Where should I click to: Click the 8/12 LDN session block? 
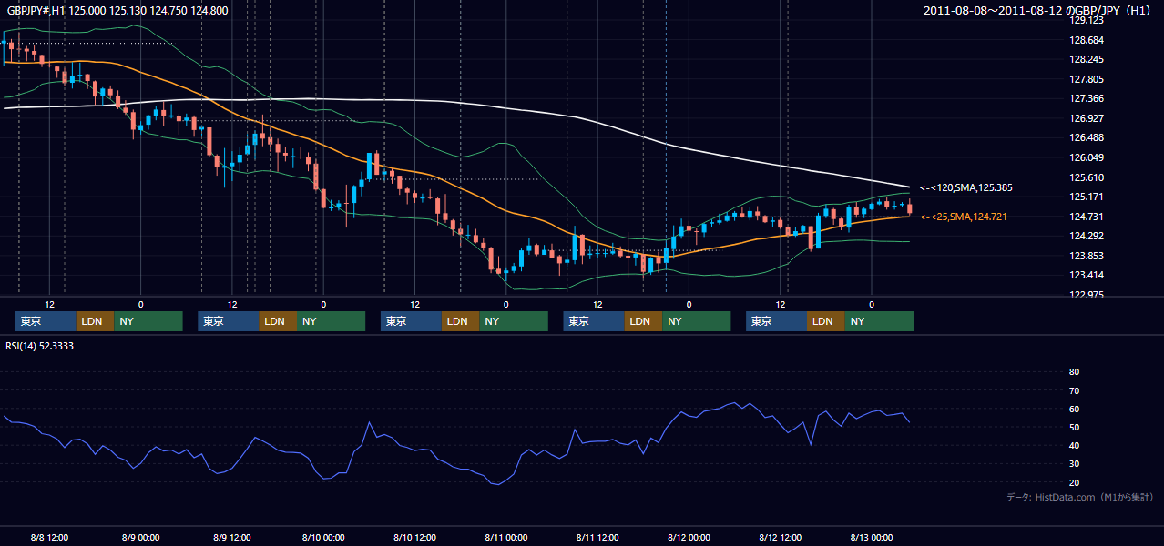point(825,321)
